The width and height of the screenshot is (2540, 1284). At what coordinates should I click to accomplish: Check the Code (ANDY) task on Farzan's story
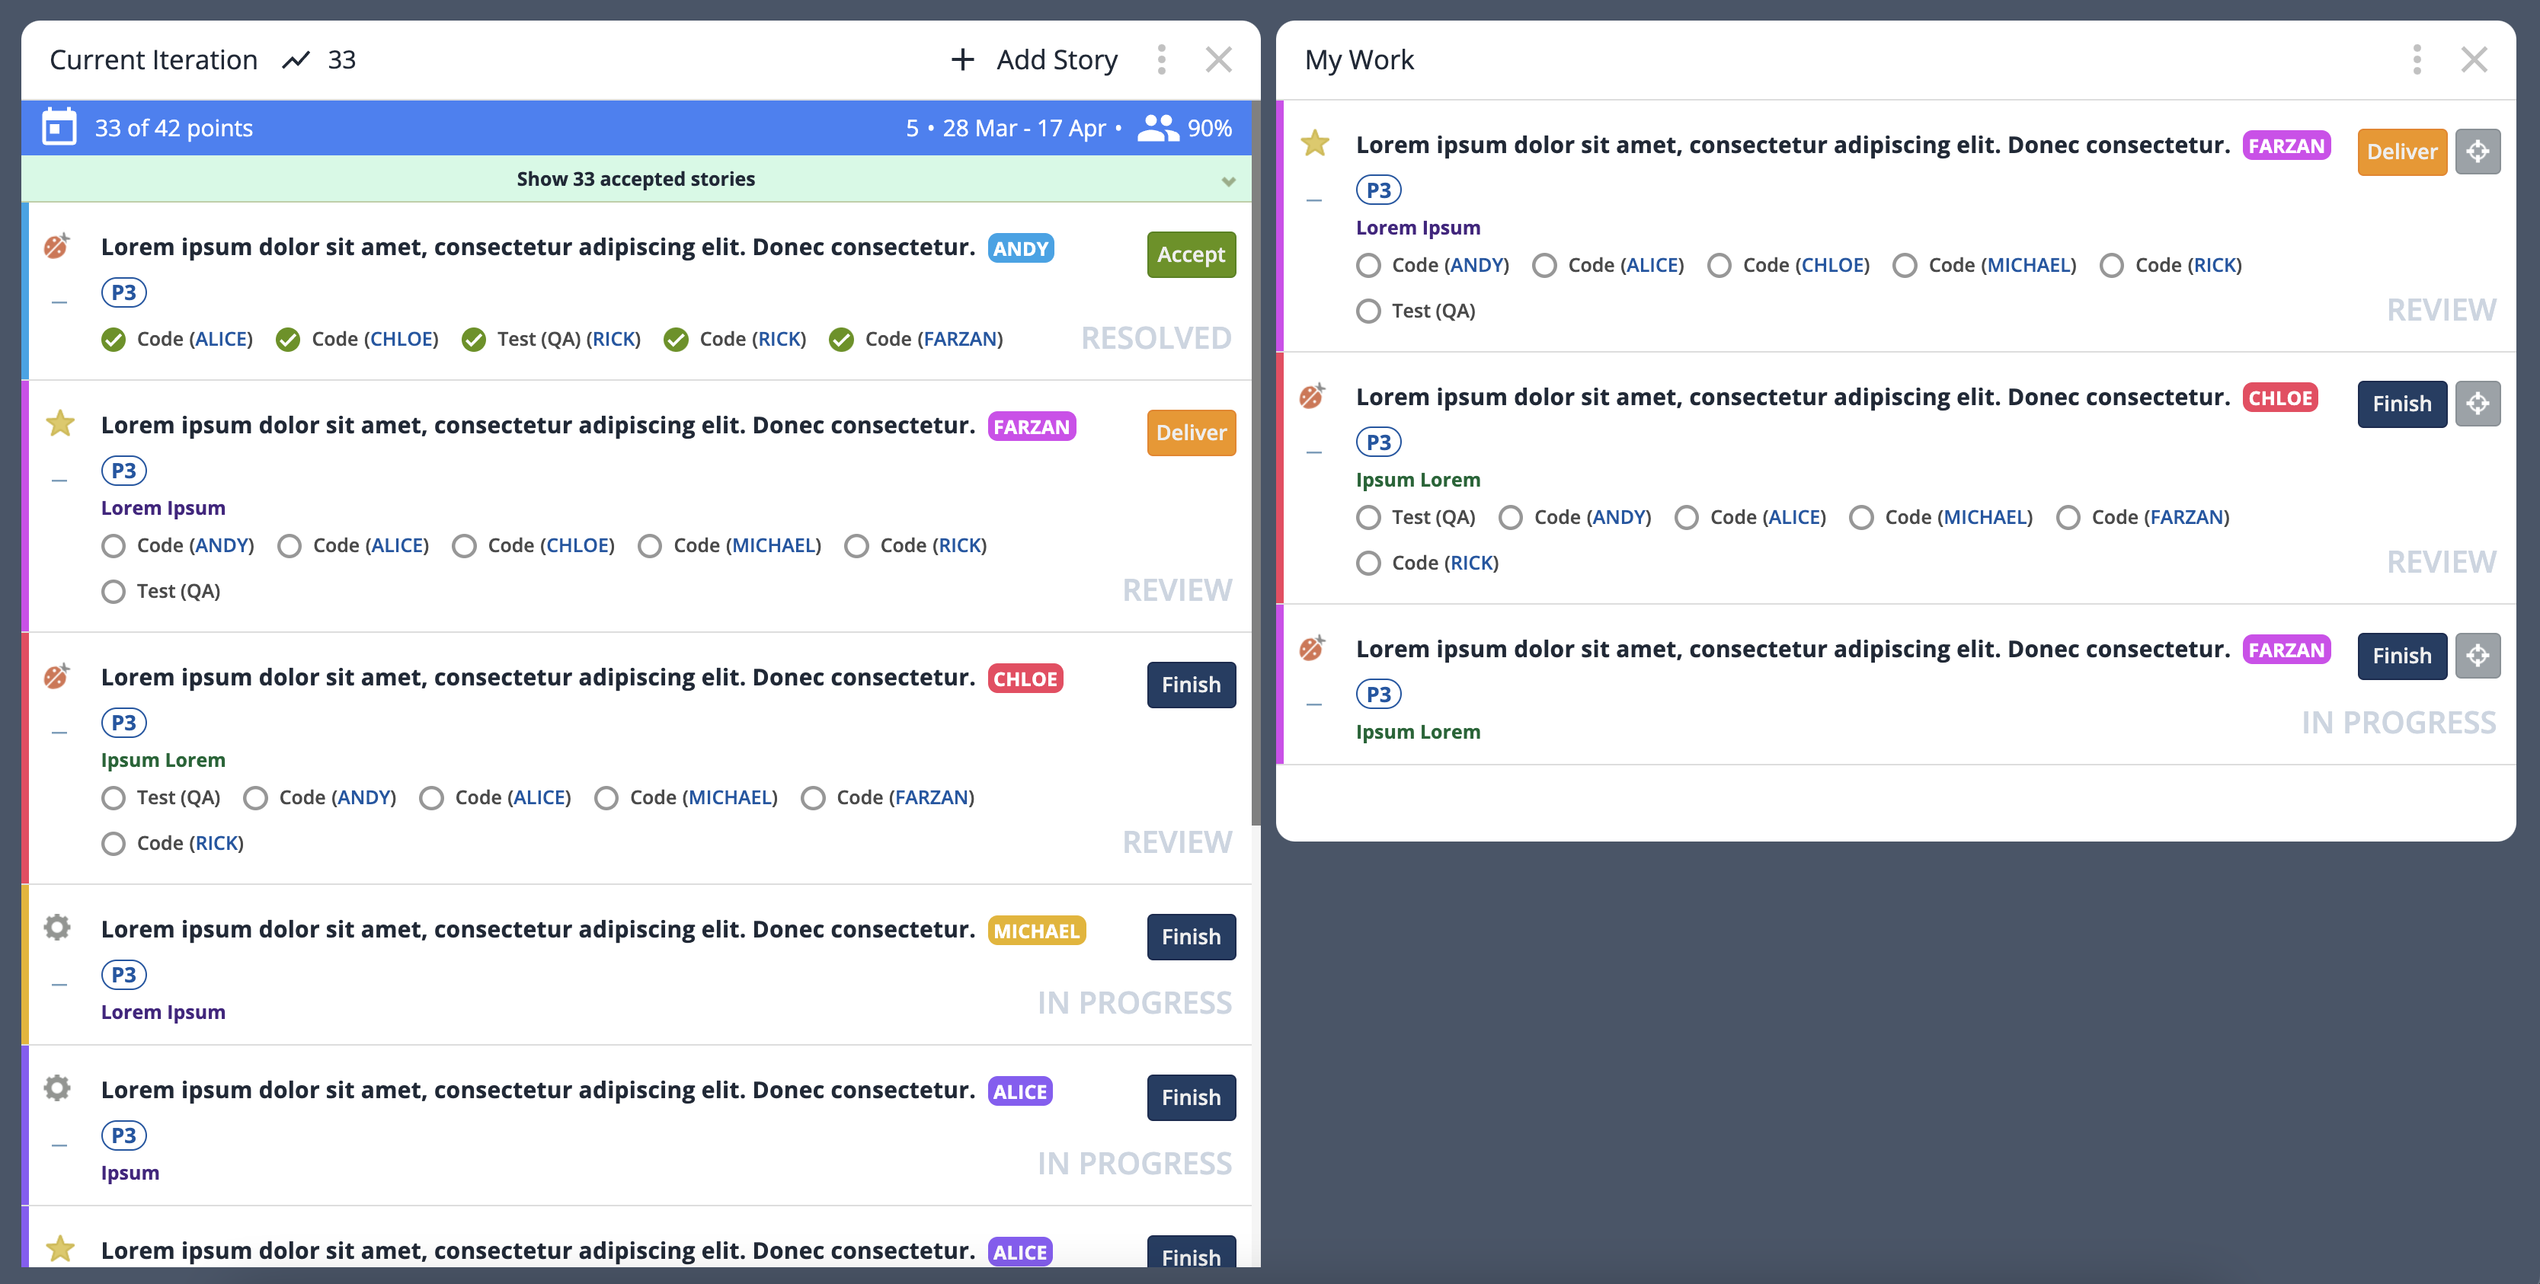point(114,545)
